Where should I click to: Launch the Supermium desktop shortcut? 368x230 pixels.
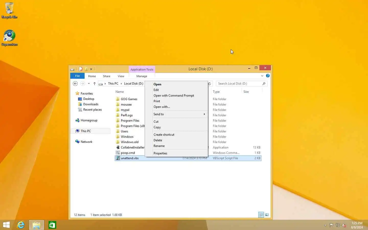coord(9,38)
